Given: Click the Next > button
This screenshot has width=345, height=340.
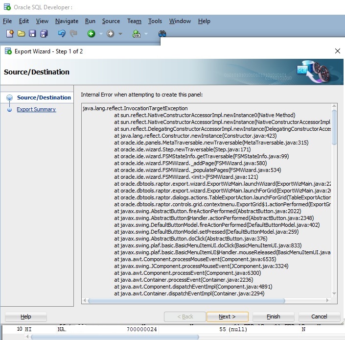Looking at the screenshot, I should coord(227,316).
